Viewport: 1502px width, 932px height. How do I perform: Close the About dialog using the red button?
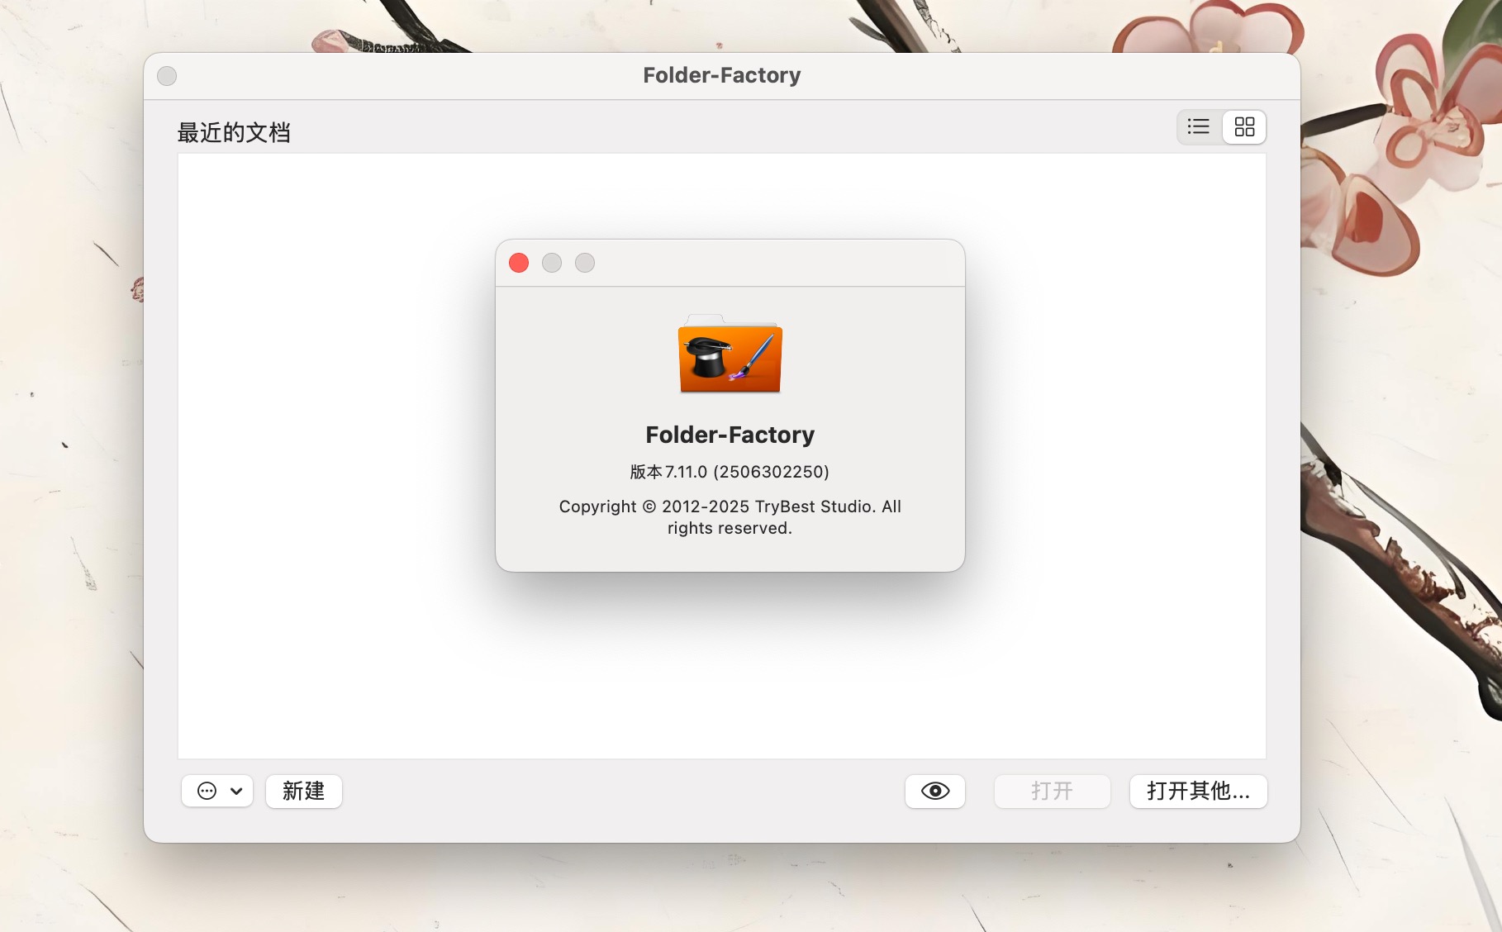click(x=519, y=263)
